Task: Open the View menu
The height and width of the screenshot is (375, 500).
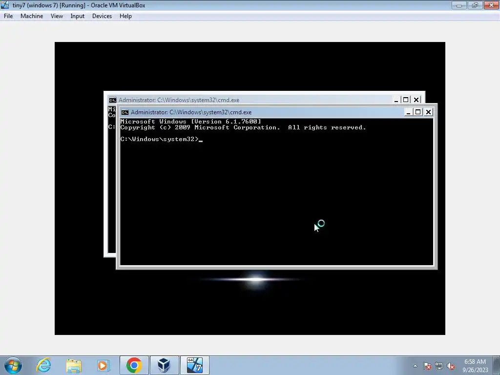Action: tap(57, 16)
